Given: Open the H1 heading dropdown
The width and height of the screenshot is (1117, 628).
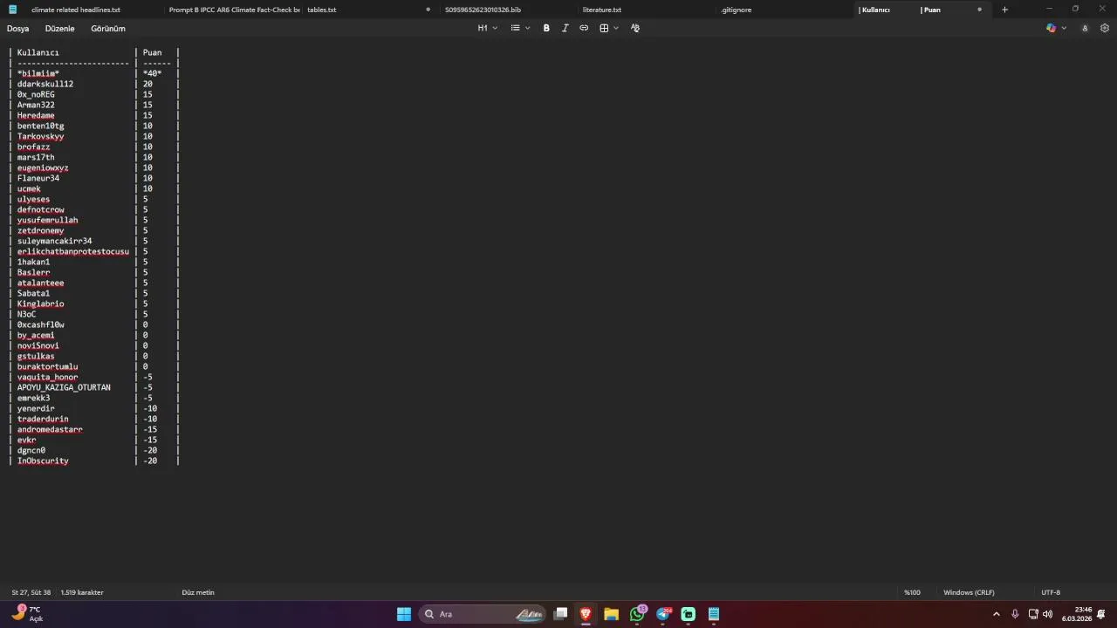Looking at the screenshot, I should pyautogui.click(x=487, y=28).
